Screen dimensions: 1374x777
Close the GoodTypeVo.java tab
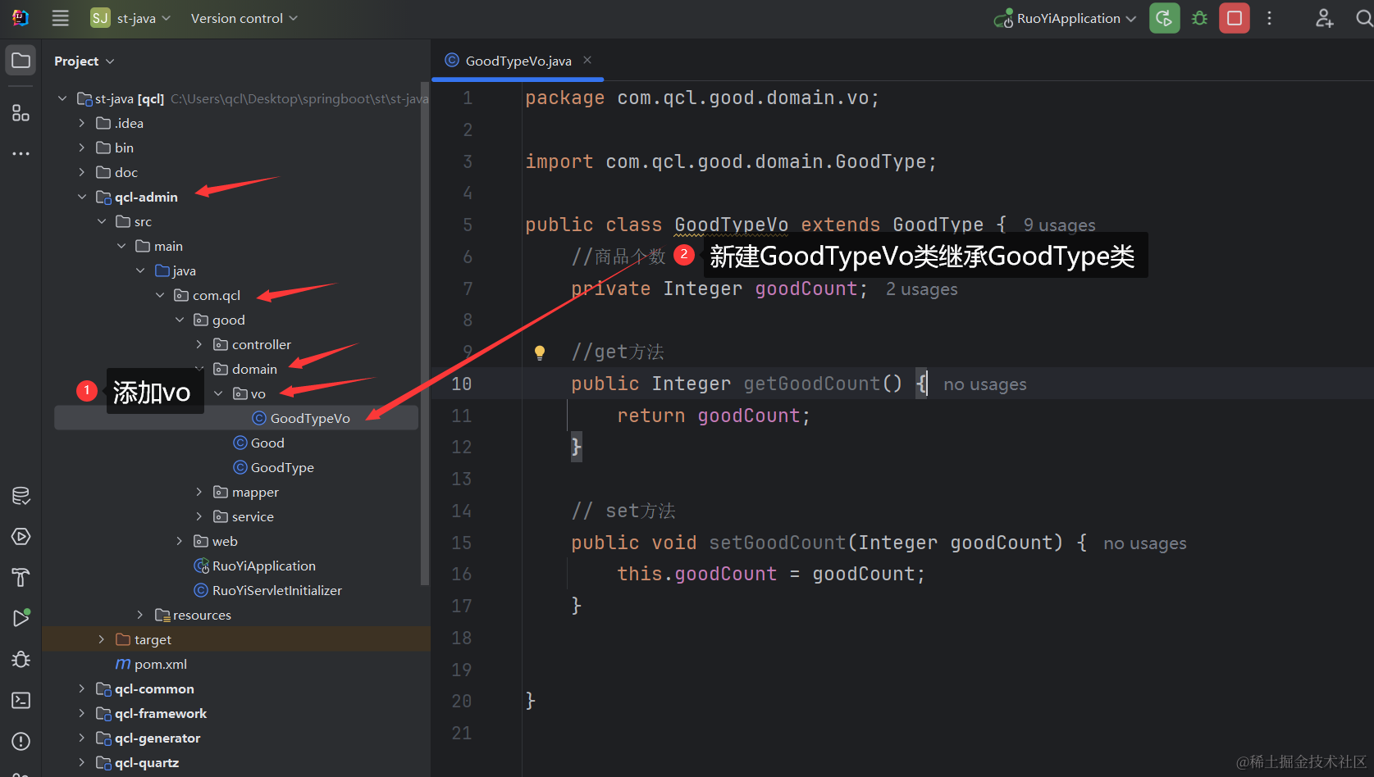coord(587,60)
